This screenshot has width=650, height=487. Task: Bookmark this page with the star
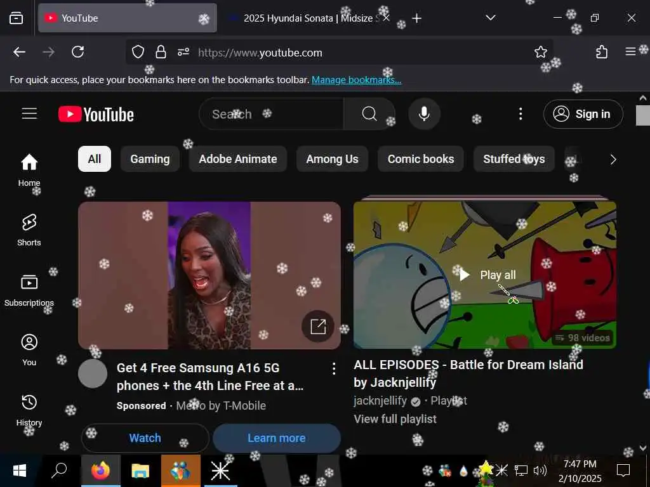coord(541,52)
